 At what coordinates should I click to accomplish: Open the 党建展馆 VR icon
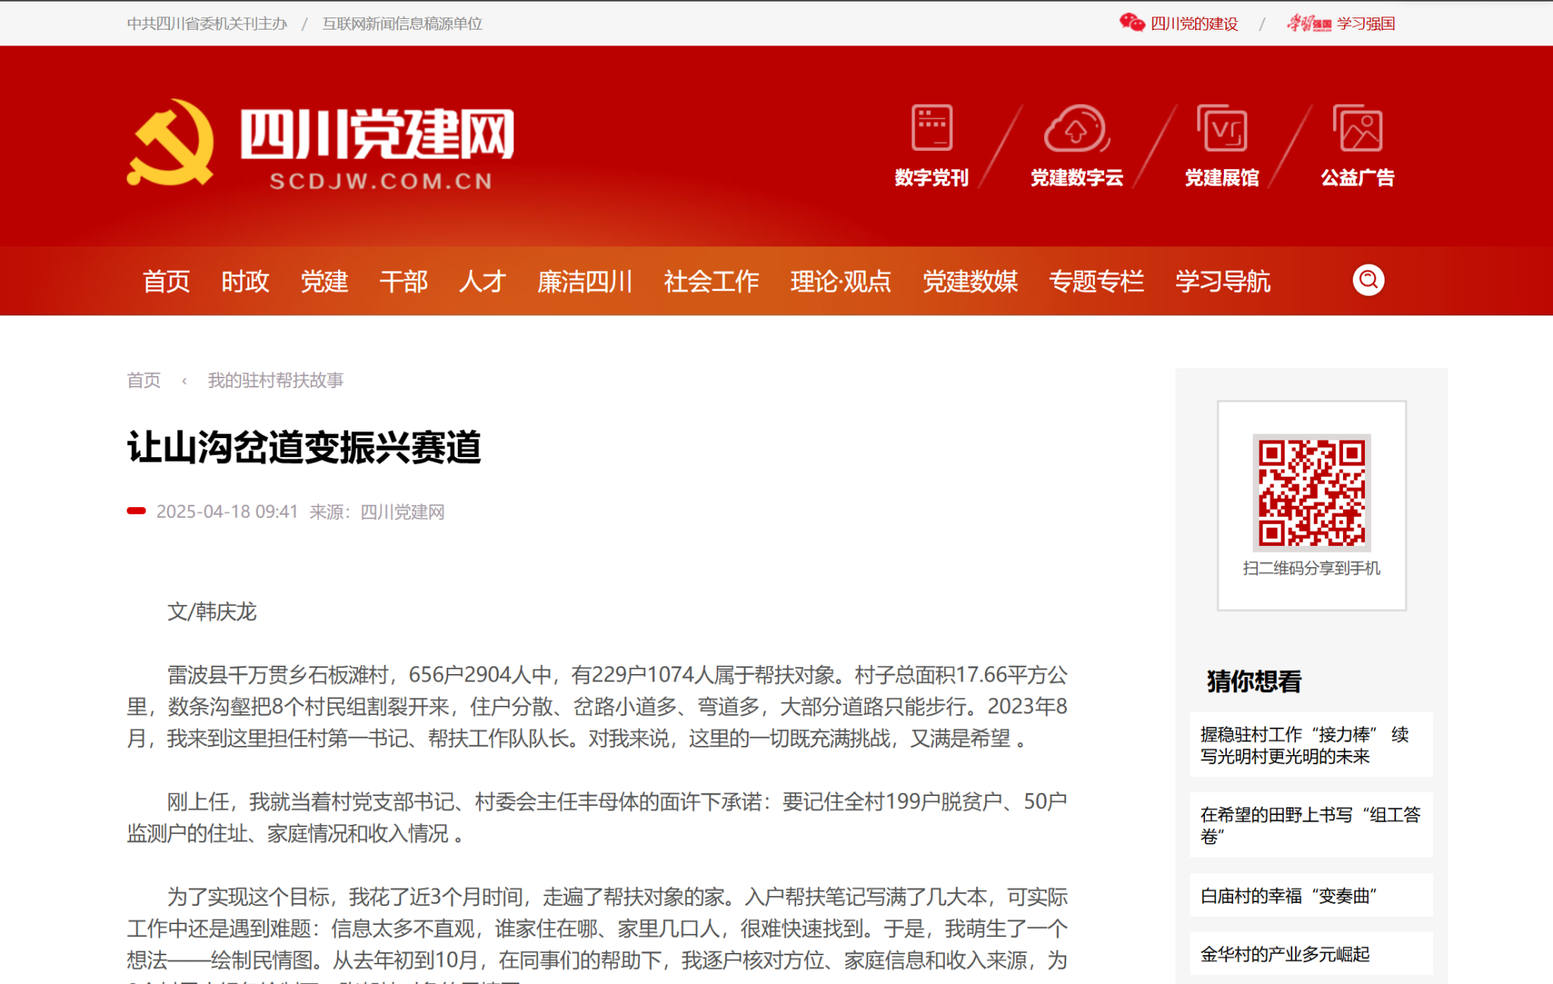1222,127
